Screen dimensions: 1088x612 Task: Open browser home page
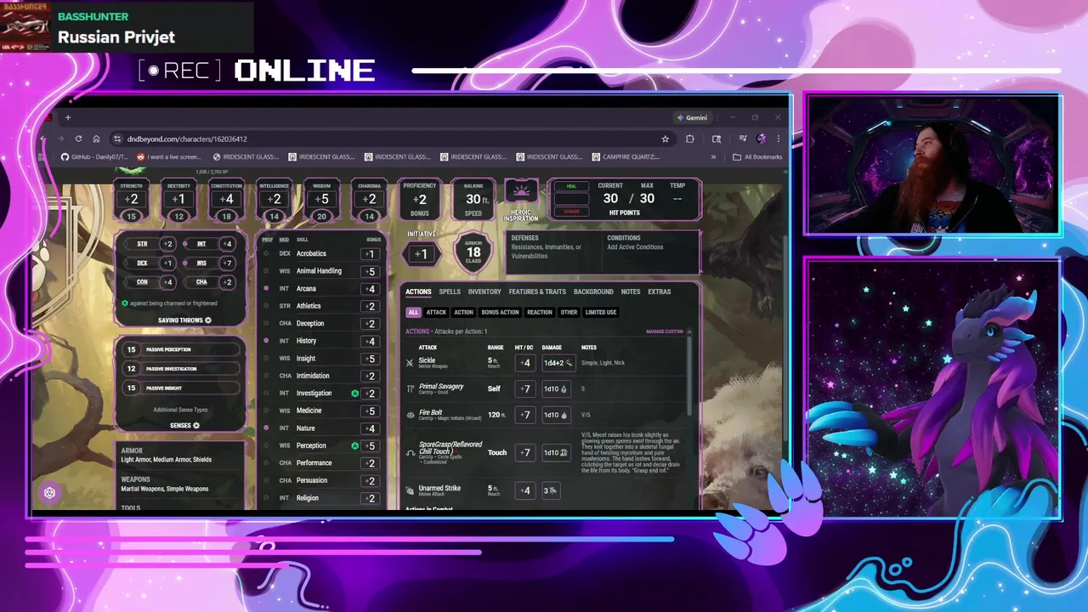tap(96, 139)
